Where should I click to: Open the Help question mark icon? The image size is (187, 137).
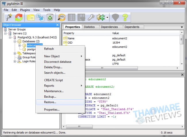125,18
